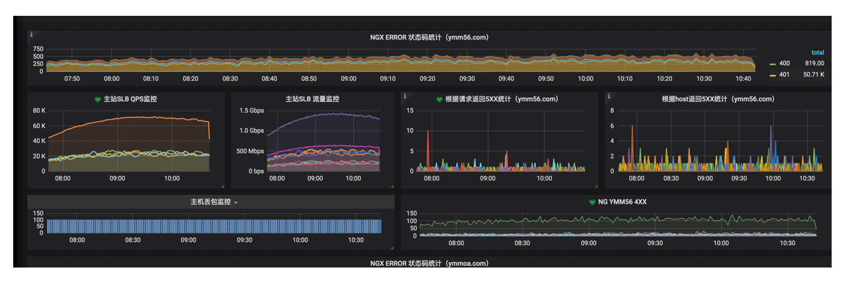Click the NG YMM56 4XX panel title
The width and height of the screenshot is (862, 282).
[x=622, y=202]
